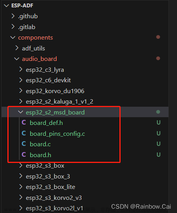The image size is (177, 213).
Task: Open board_pins_config.c file
Action: 57,134
